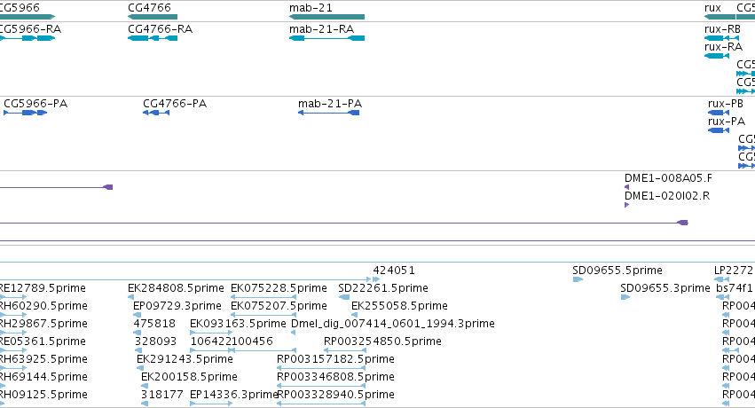Click the EK093163.5prime label
Viewport: 755px width, 408px height.
click(x=238, y=324)
